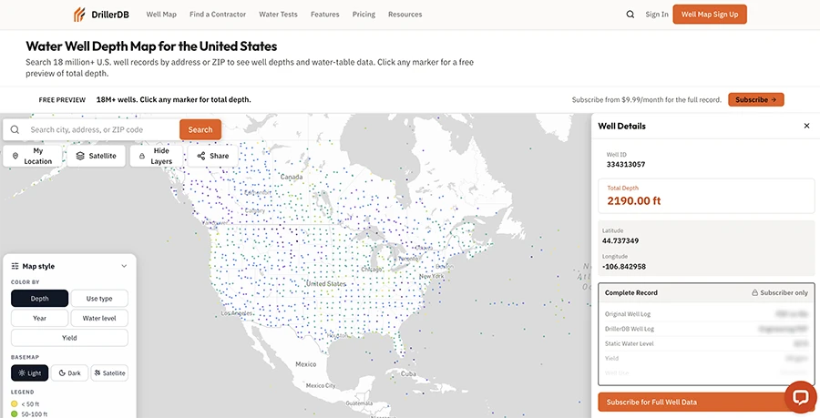Close the Well Details panel
Image resolution: width=820 pixels, height=418 pixels.
[x=806, y=126]
